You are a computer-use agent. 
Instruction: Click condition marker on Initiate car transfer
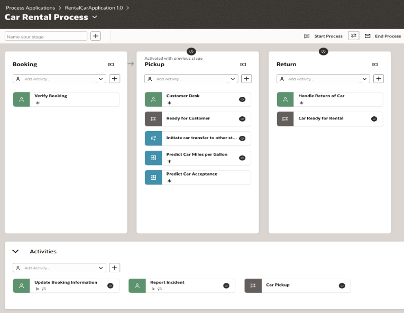242,139
